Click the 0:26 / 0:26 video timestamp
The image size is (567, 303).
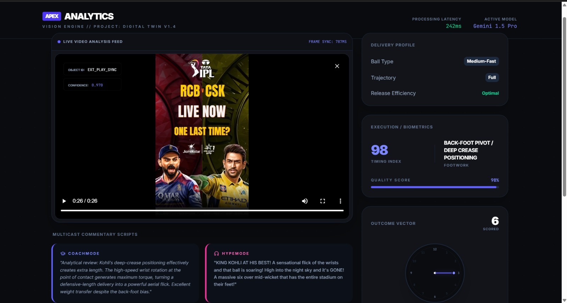pyautogui.click(x=85, y=201)
